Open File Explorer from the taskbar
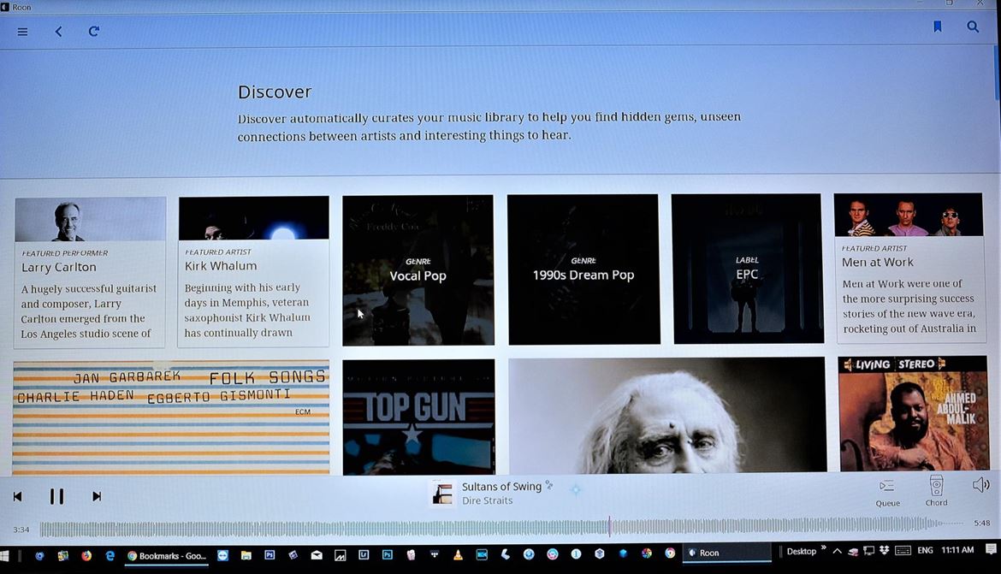The height and width of the screenshot is (574, 1001). pos(246,555)
